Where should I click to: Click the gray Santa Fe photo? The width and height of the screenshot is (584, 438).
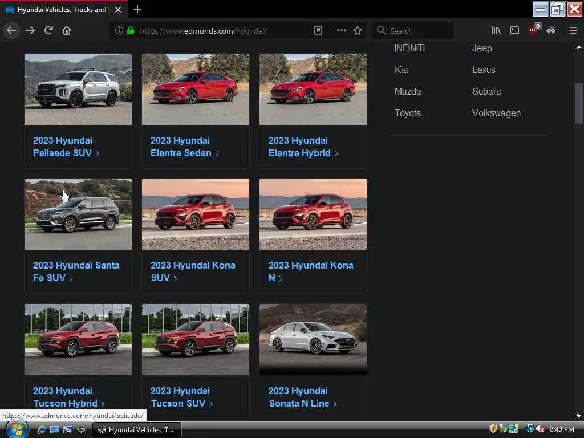pos(78,214)
